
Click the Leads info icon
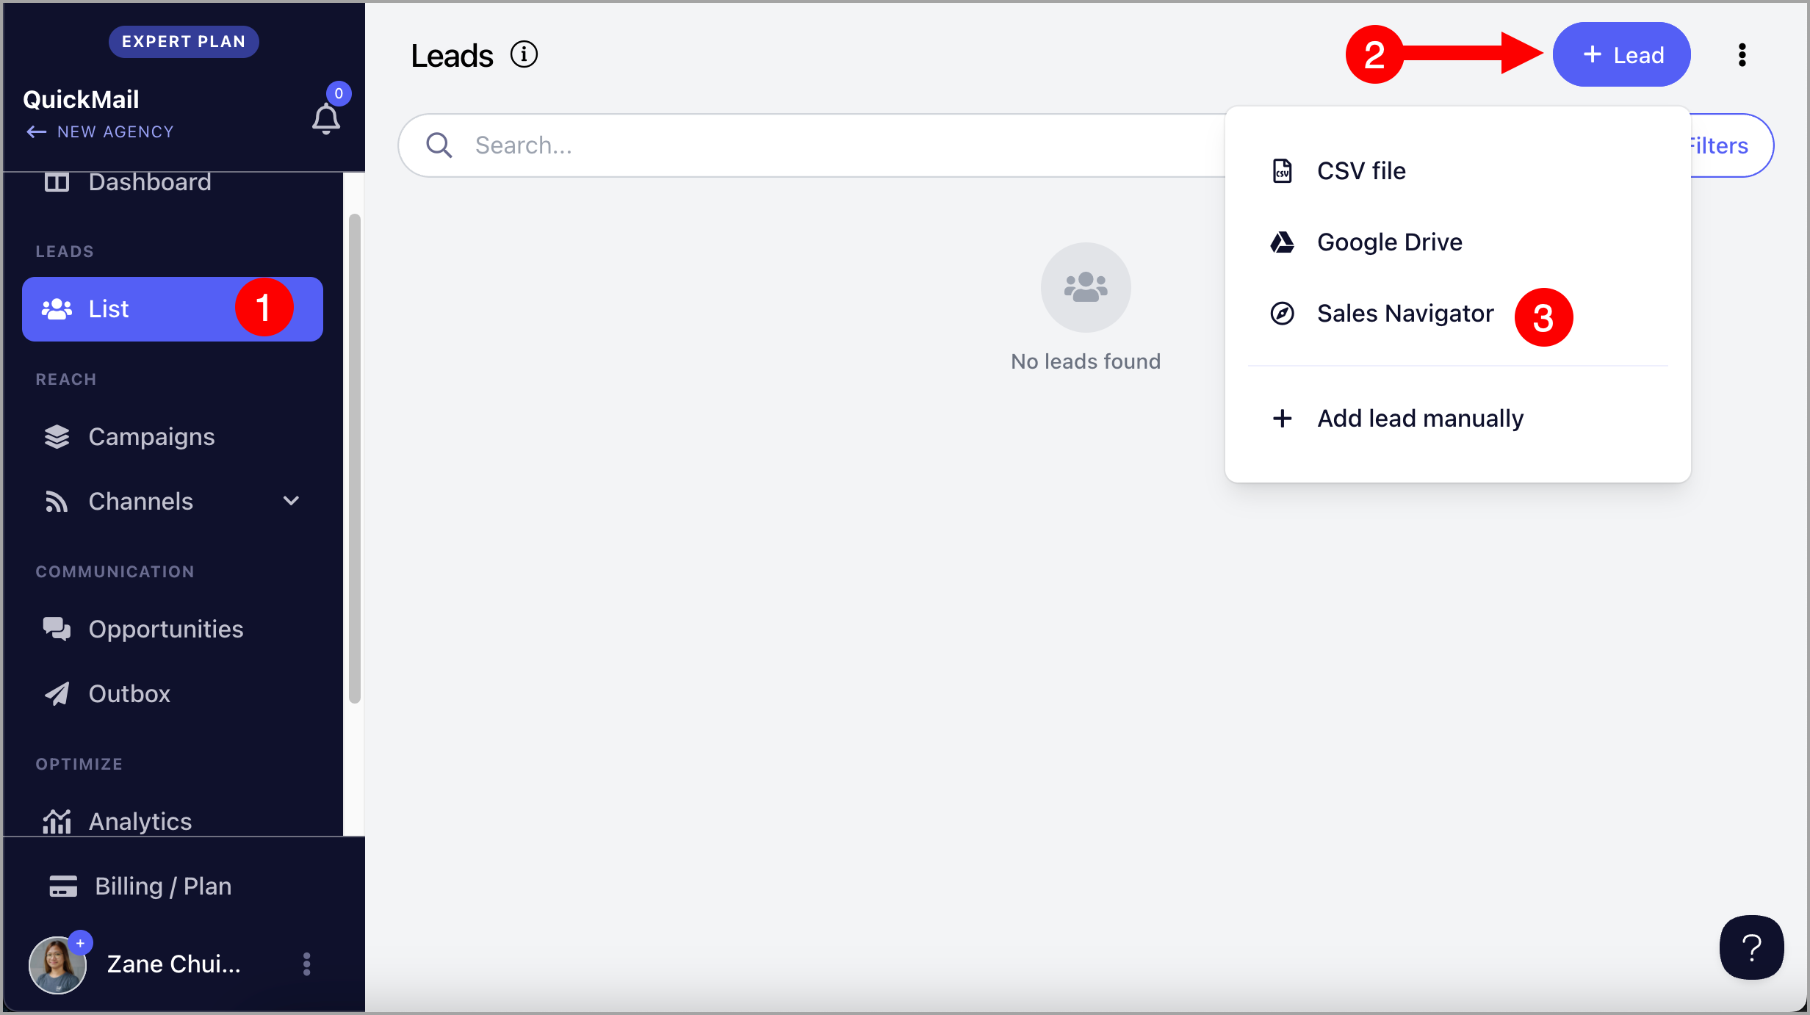(x=524, y=54)
